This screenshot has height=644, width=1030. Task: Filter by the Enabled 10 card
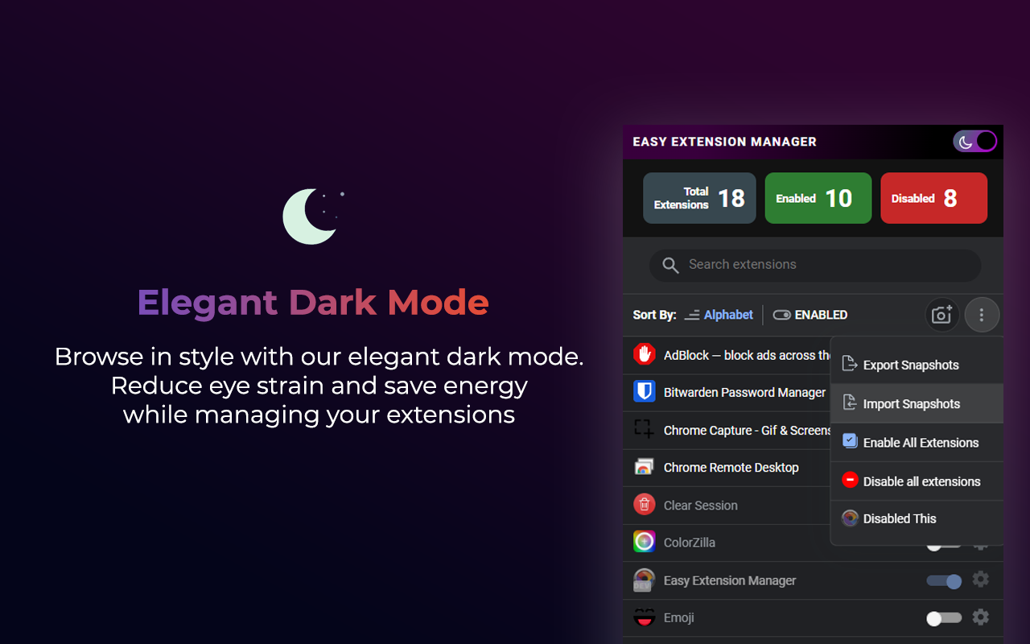coord(818,198)
